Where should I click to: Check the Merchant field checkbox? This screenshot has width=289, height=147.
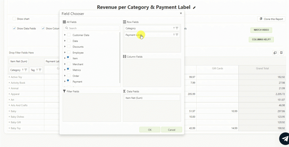(x=69, y=64)
